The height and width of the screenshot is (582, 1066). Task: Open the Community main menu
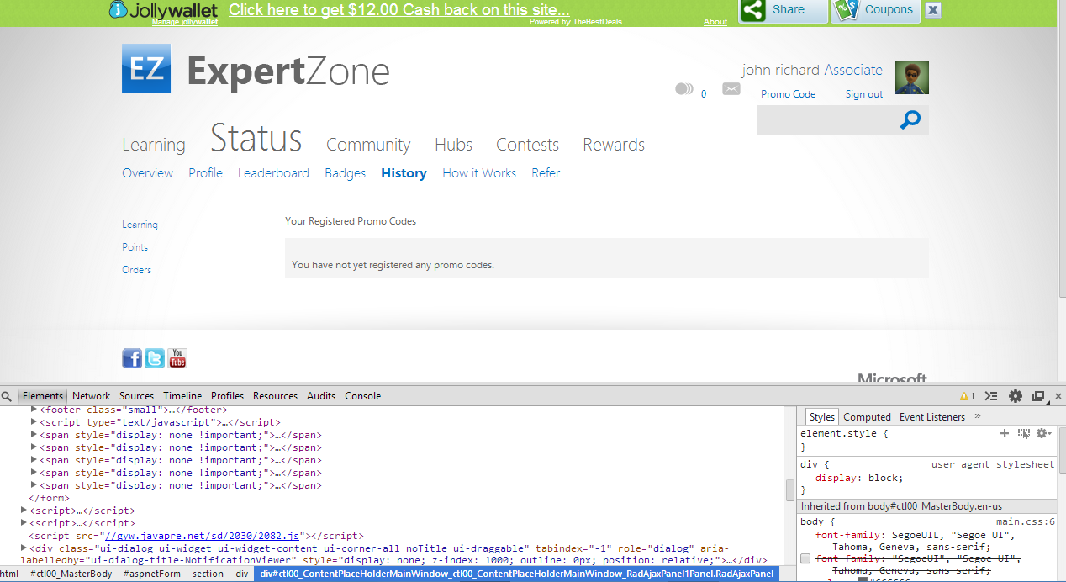[x=368, y=145]
